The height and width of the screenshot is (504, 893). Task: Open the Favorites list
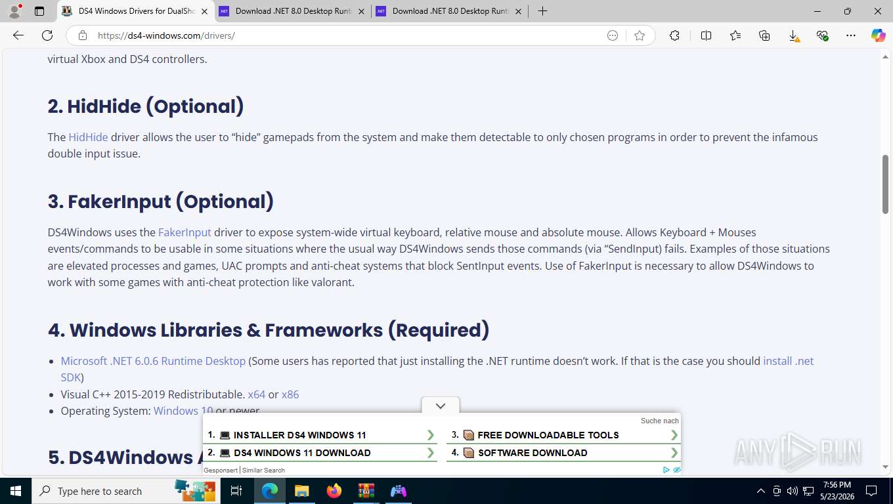[735, 35]
